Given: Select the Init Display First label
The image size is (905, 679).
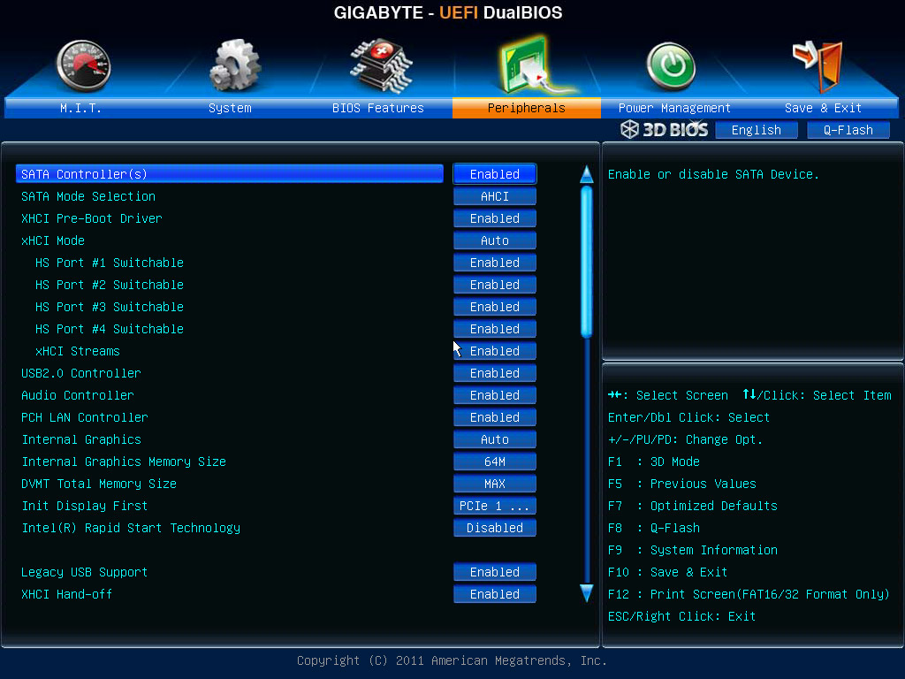Looking at the screenshot, I should click(85, 506).
